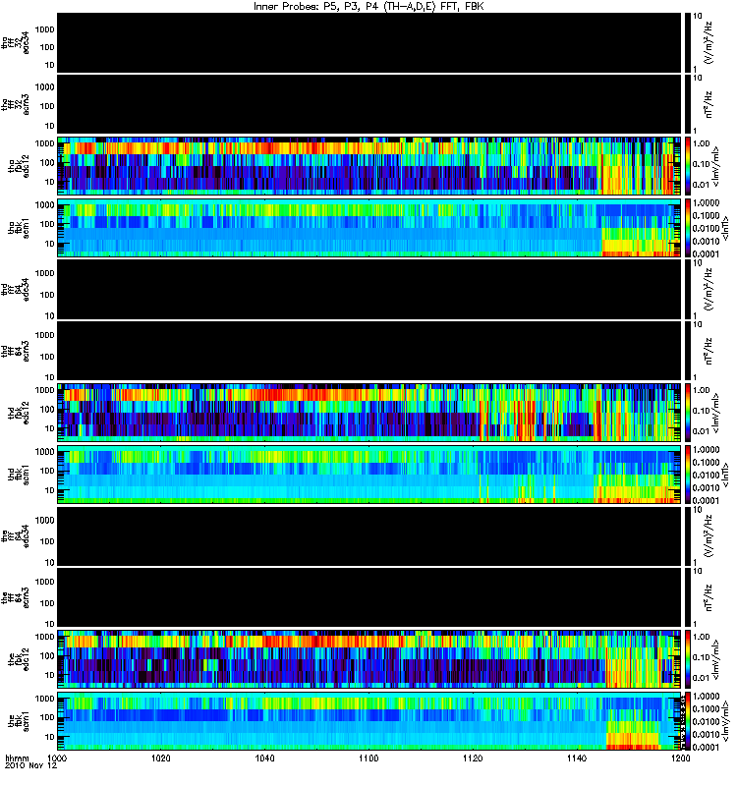The width and height of the screenshot is (737, 786).
Task: Select the the fff 64 scm3 panel label
Action: click(16, 597)
